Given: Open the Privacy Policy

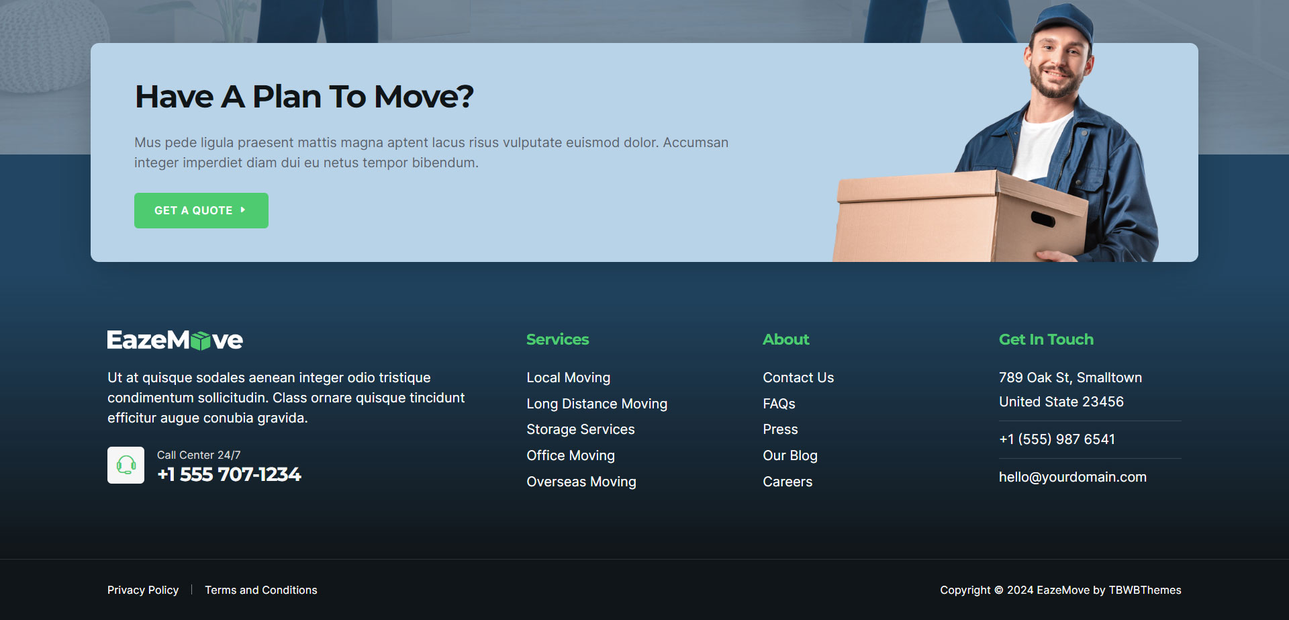Looking at the screenshot, I should click(x=143, y=590).
